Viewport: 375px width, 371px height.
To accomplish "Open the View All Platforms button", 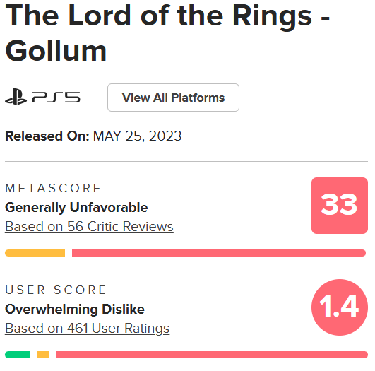I will 173,98.
